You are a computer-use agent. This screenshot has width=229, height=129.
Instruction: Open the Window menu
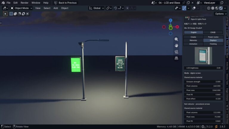36,3
